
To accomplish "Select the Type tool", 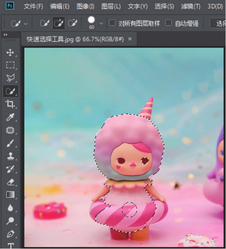I will (11, 245).
